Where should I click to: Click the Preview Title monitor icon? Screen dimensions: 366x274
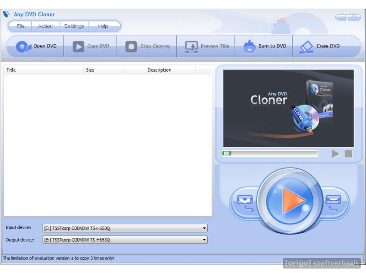click(191, 47)
